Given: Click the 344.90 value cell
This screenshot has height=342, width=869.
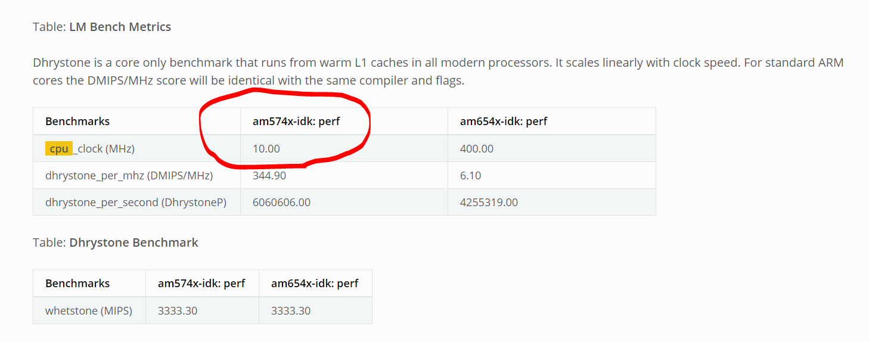Looking at the screenshot, I should [x=269, y=176].
